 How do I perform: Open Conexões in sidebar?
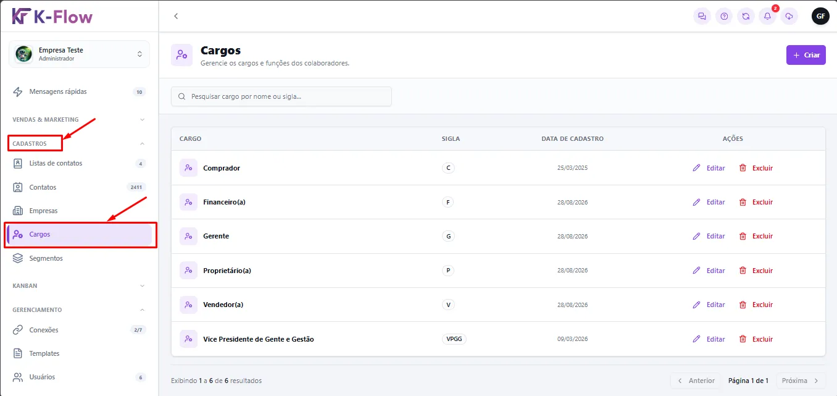[x=79, y=330]
